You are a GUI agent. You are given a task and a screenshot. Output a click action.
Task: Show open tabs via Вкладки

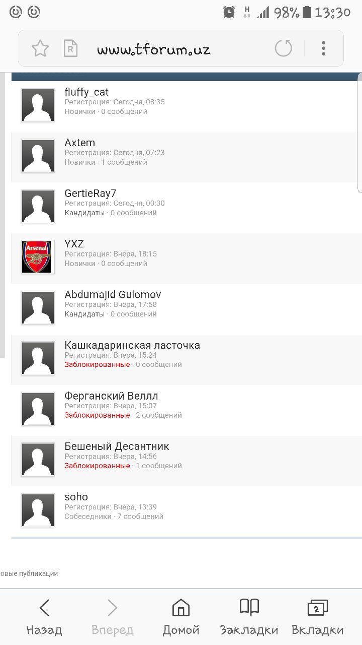click(317, 616)
